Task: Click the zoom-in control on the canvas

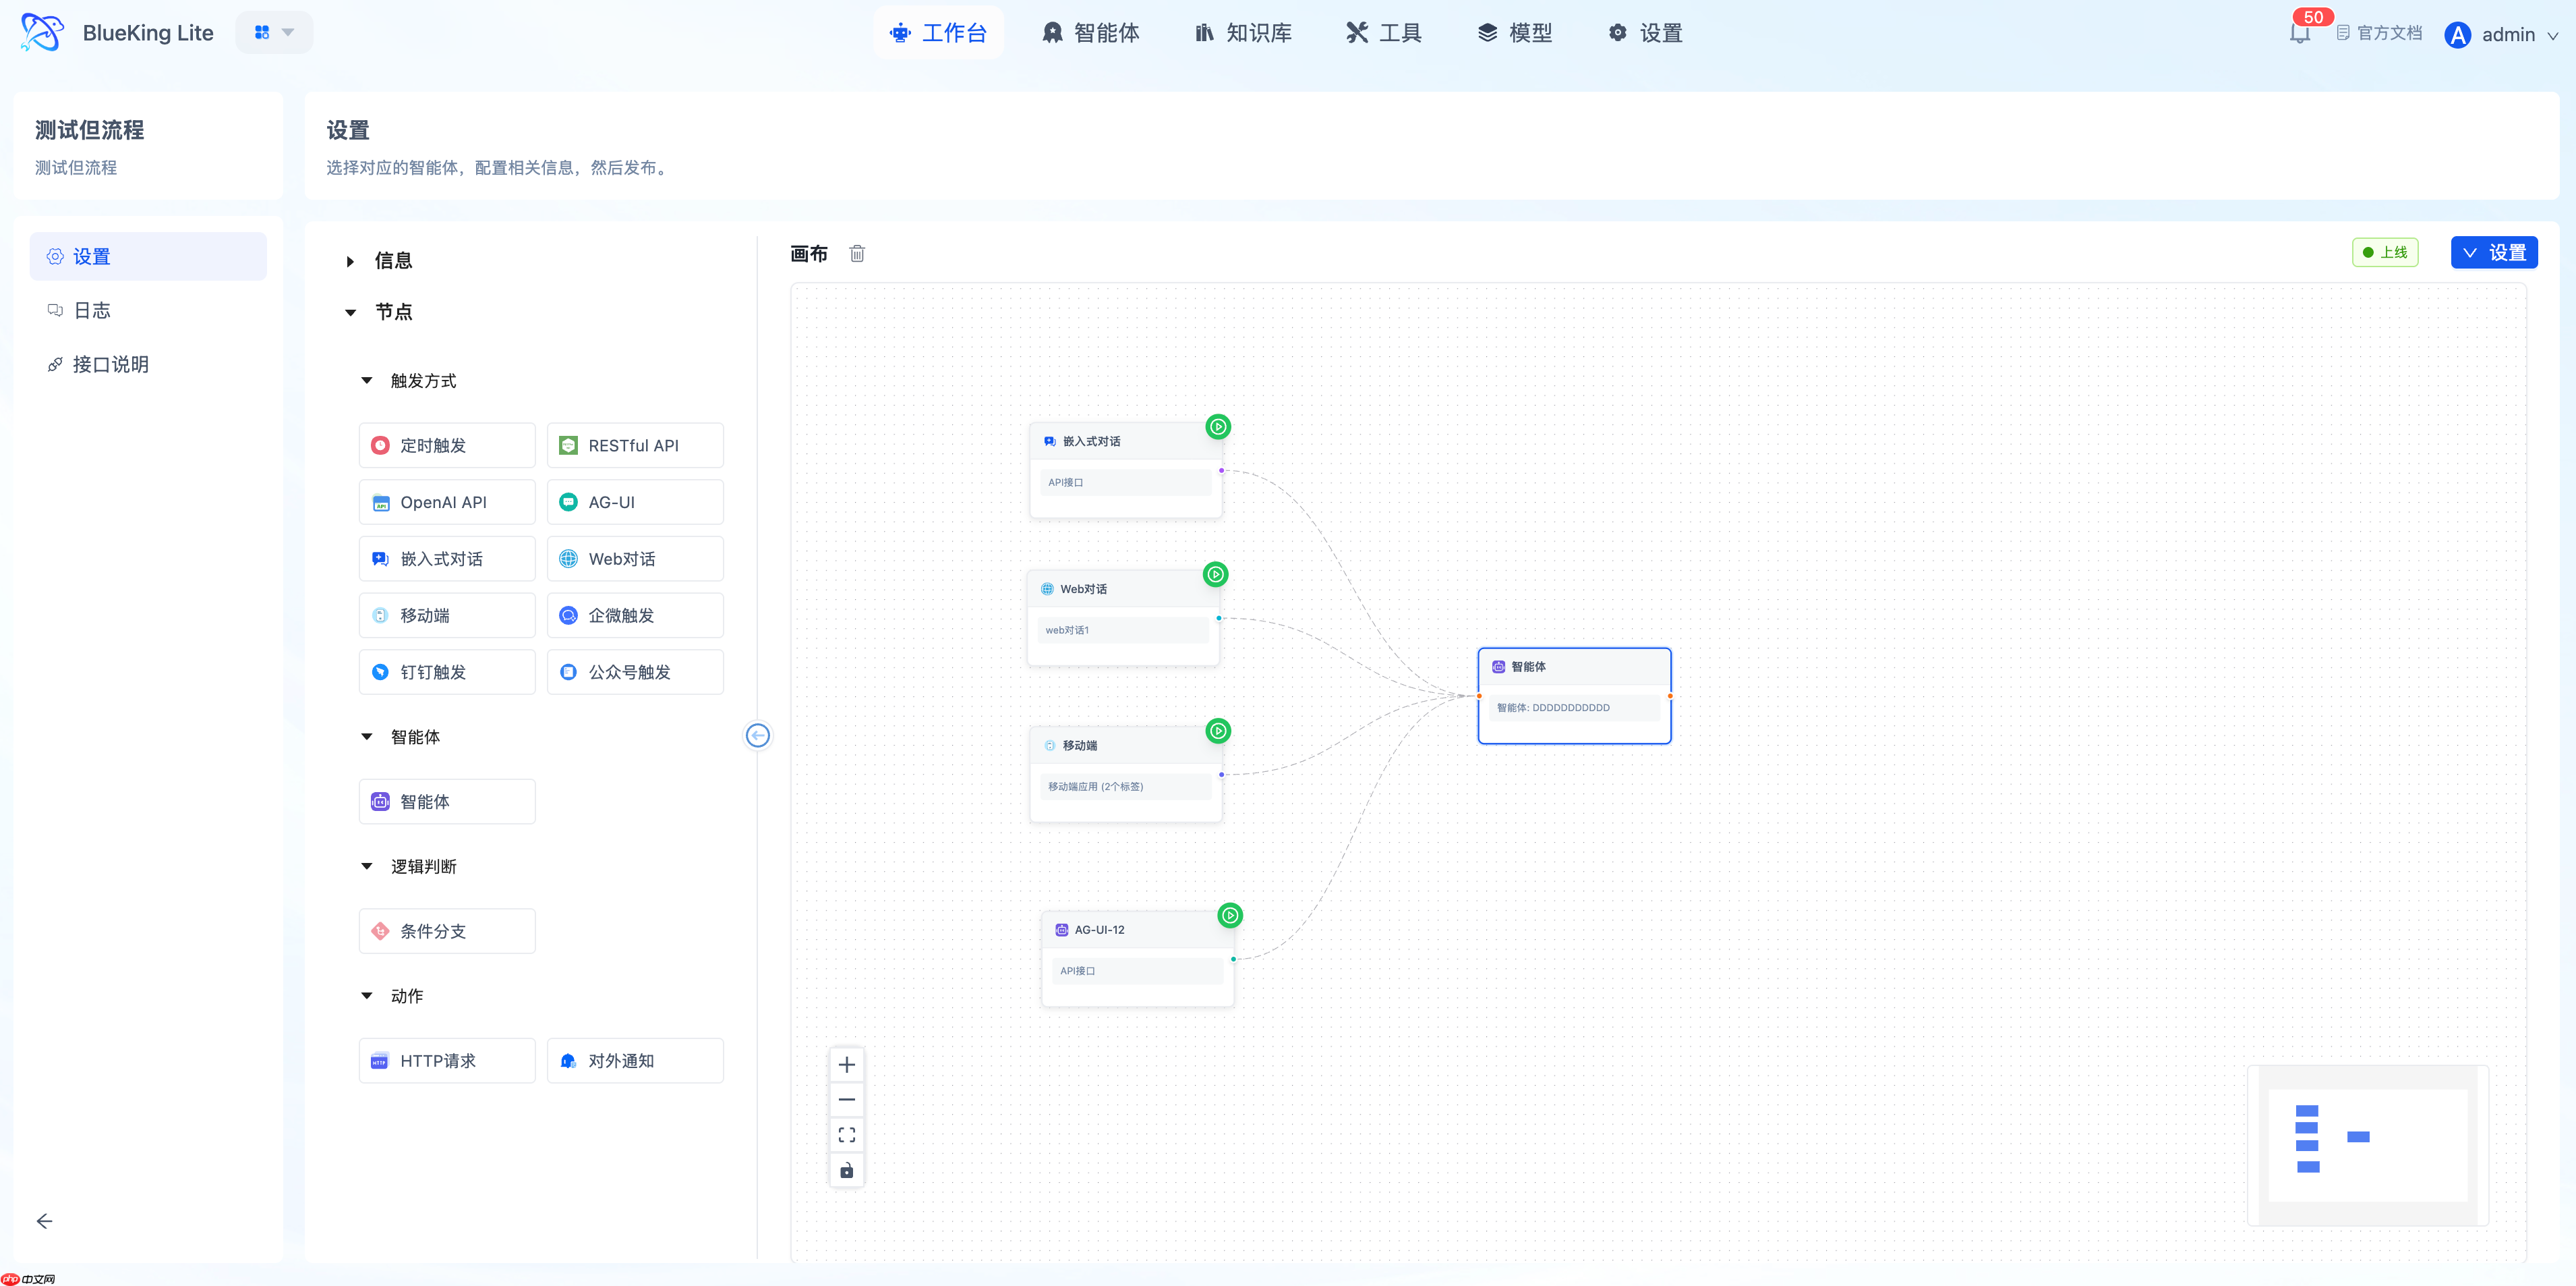Action: pos(846,1064)
